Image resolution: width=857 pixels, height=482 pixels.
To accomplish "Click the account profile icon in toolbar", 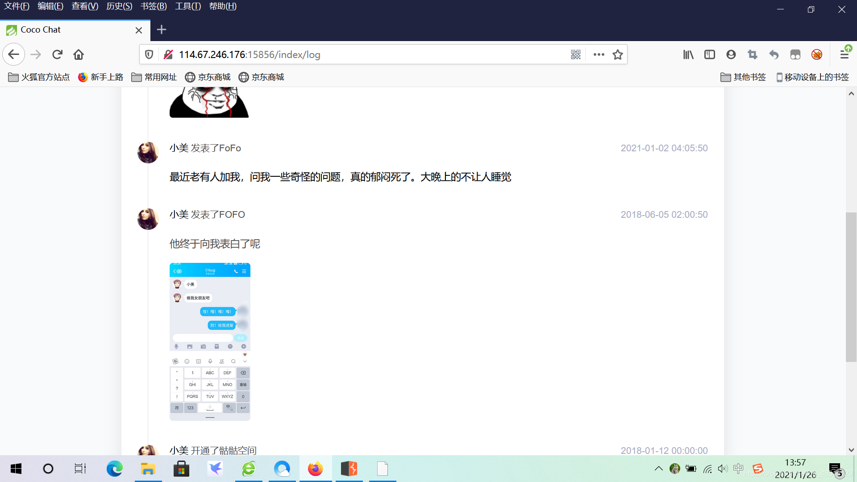I will click(x=731, y=54).
